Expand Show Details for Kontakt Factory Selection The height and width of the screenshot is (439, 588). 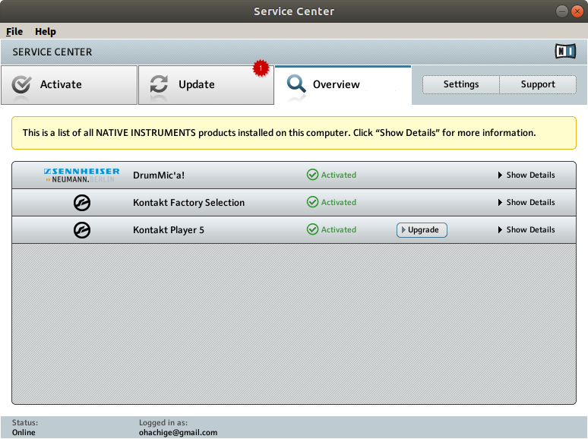(x=526, y=203)
